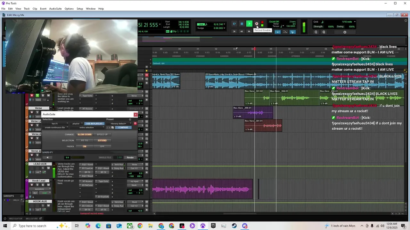Open the AudioSuite menu

[55, 9]
